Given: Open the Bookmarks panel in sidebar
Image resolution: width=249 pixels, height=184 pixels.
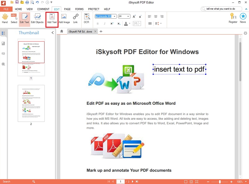Looking at the screenshot, I should 3,44.
